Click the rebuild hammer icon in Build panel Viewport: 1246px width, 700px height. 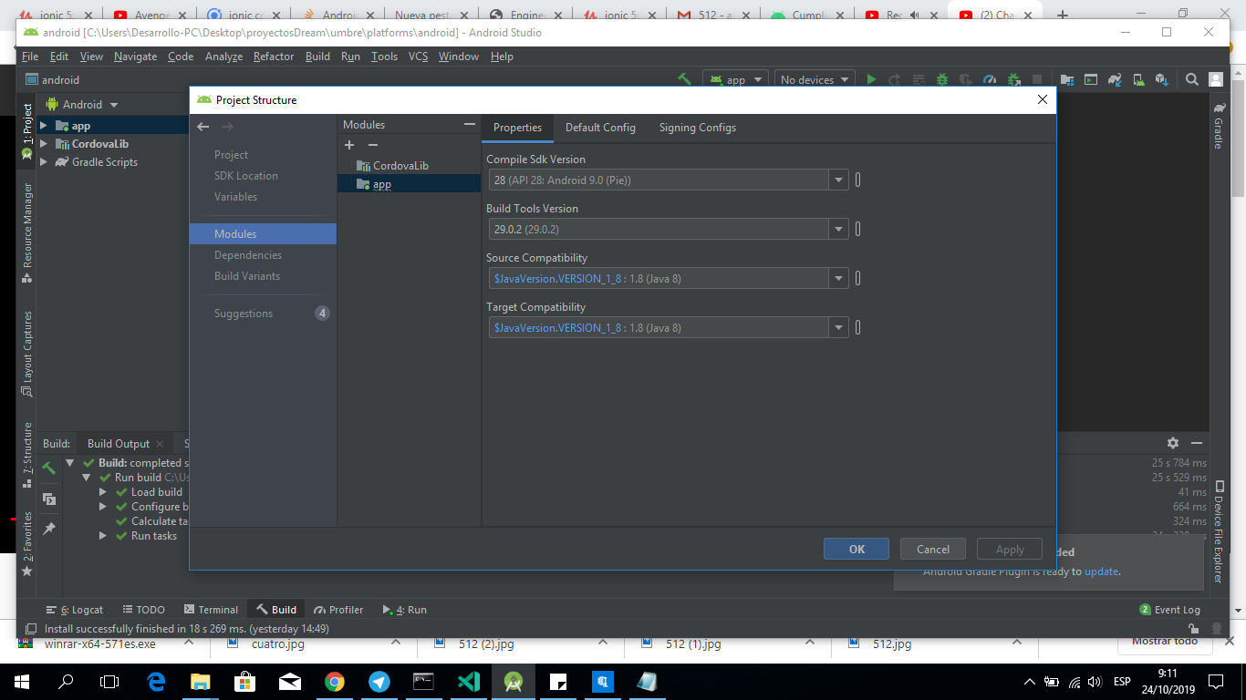click(49, 468)
